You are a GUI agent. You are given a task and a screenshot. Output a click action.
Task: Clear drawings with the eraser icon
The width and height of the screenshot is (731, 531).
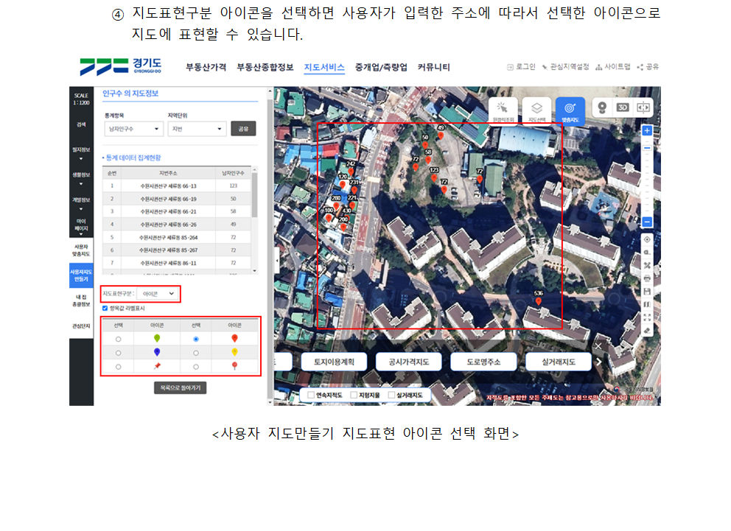pyautogui.click(x=647, y=331)
